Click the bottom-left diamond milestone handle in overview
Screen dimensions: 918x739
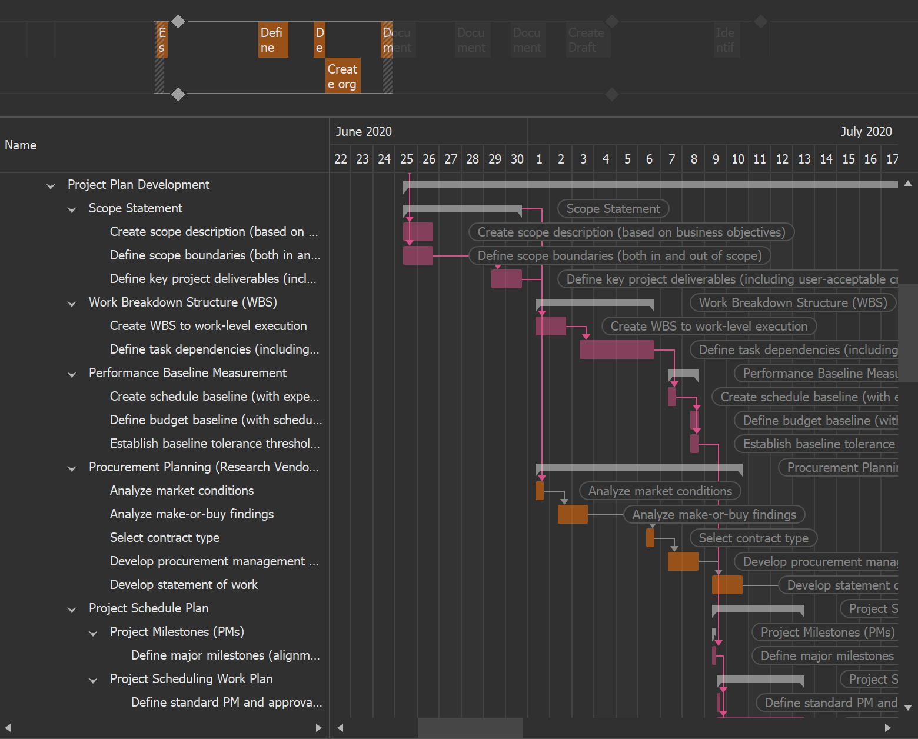[x=178, y=94]
